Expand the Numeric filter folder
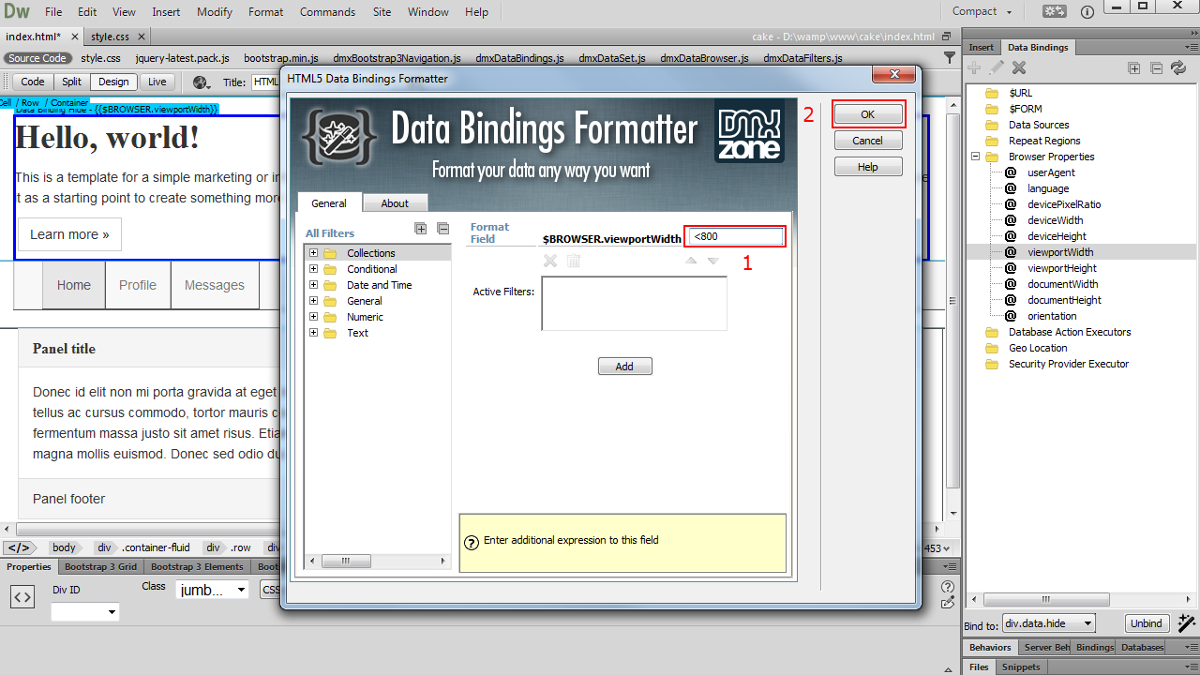 pos(314,317)
